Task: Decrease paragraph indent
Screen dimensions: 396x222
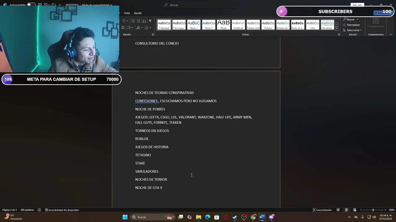Action: pos(133,21)
